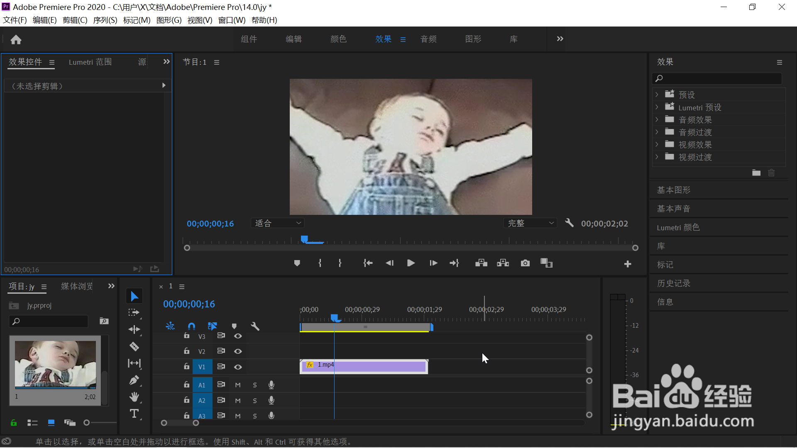Click the Lift button in the Program Monitor
Screen dimensions: 797x448
coord(481,263)
